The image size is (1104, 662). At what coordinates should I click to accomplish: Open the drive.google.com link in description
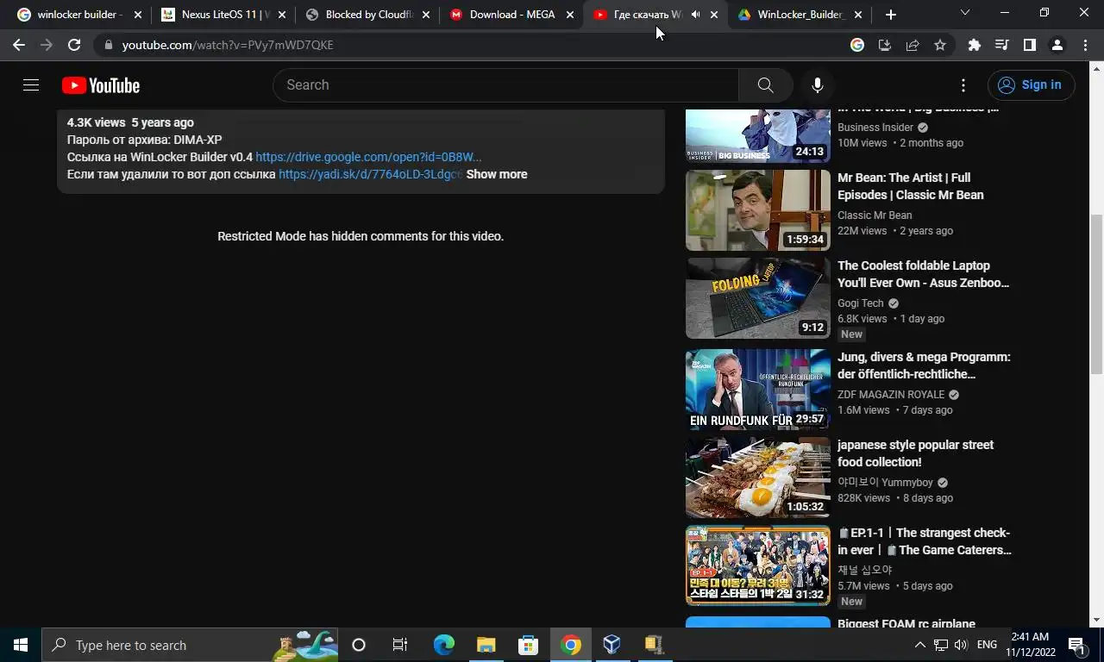pyautogui.click(x=368, y=157)
